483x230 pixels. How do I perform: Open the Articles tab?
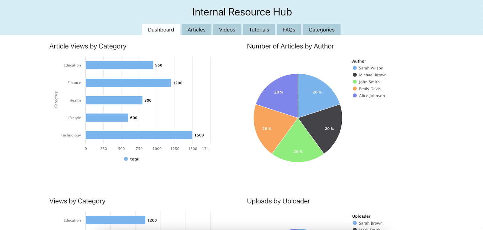(196, 30)
